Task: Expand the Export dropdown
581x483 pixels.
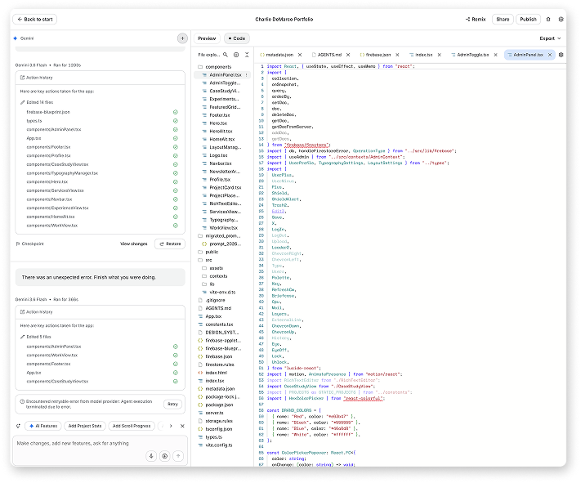Action: (550, 38)
